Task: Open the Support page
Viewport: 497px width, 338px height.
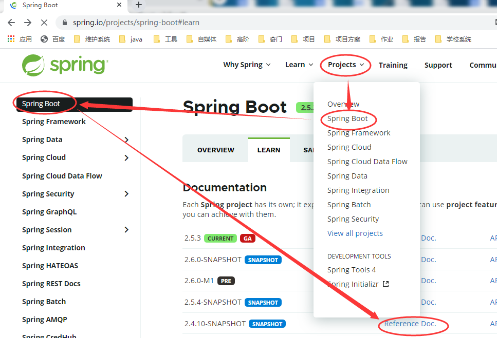Action: (438, 65)
